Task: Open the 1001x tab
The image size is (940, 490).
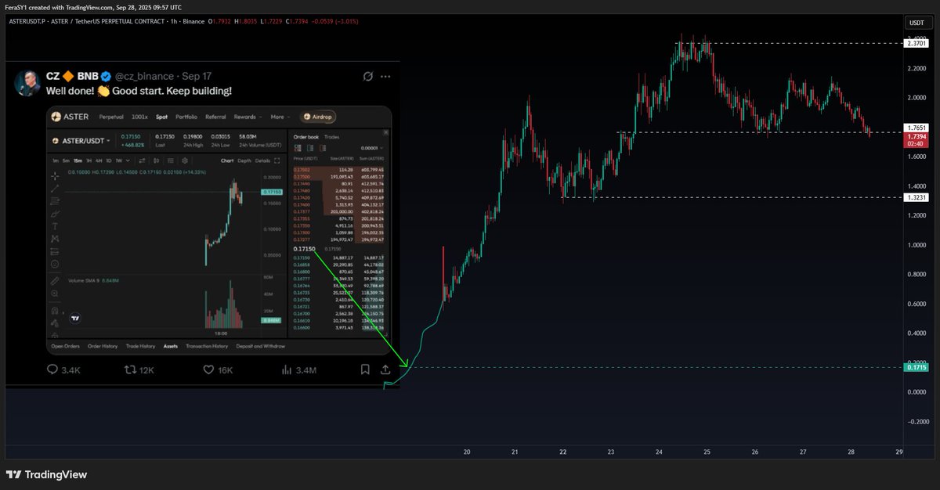Action: click(139, 117)
